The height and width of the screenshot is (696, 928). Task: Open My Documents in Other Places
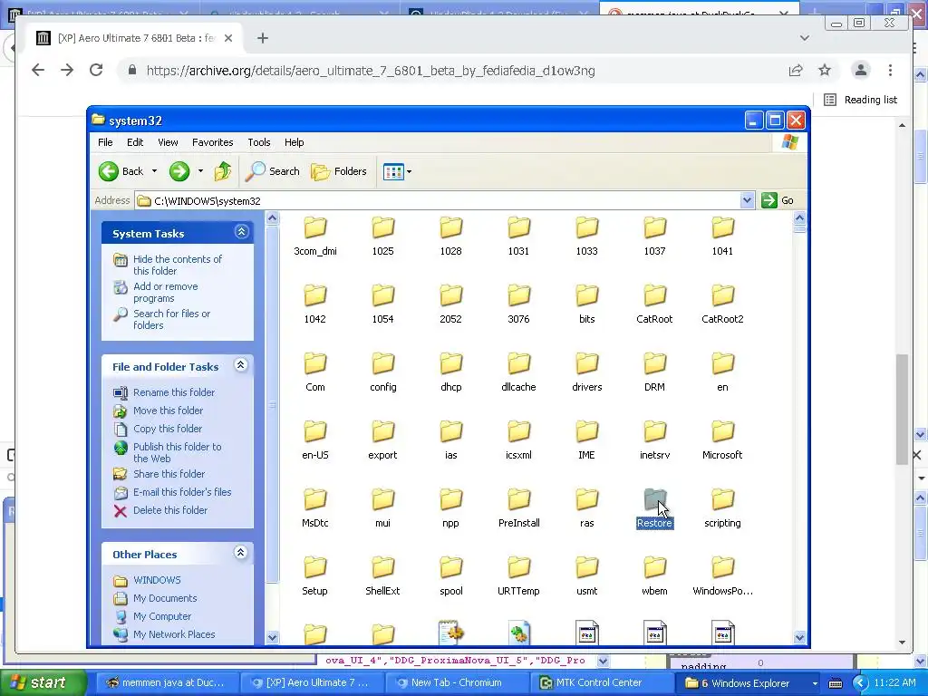tap(165, 598)
